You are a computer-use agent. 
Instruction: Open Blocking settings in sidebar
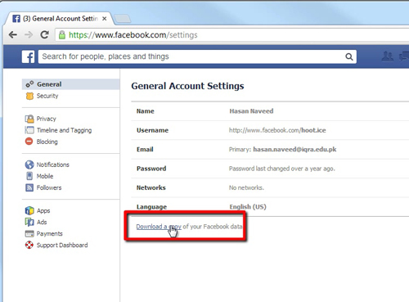(x=47, y=142)
